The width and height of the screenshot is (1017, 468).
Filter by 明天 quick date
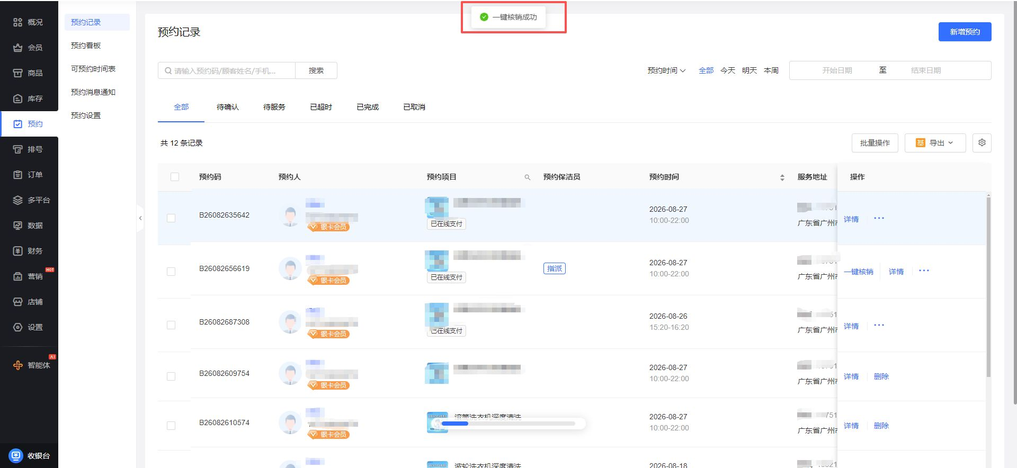coord(750,70)
